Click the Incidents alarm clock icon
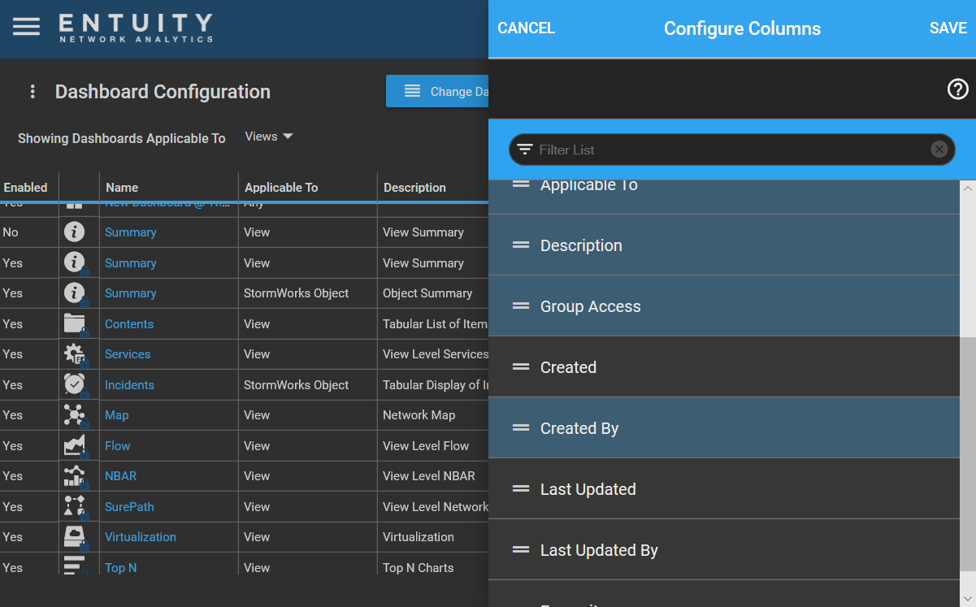This screenshot has height=607, width=976. tap(76, 384)
